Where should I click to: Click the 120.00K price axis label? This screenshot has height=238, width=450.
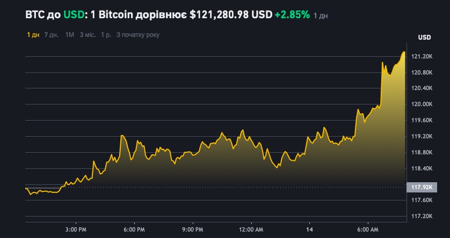tap(423, 105)
